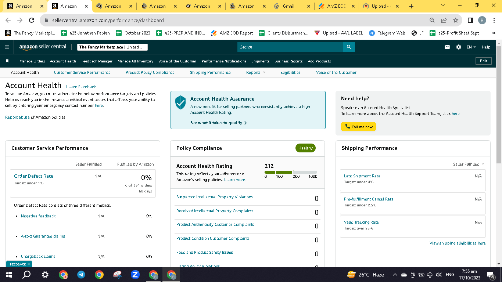Click View shipping eligibilities here link

(x=458, y=243)
